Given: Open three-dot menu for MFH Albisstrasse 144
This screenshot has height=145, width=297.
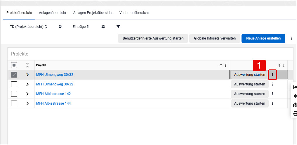Looking at the screenshot, I should point(272,103).
